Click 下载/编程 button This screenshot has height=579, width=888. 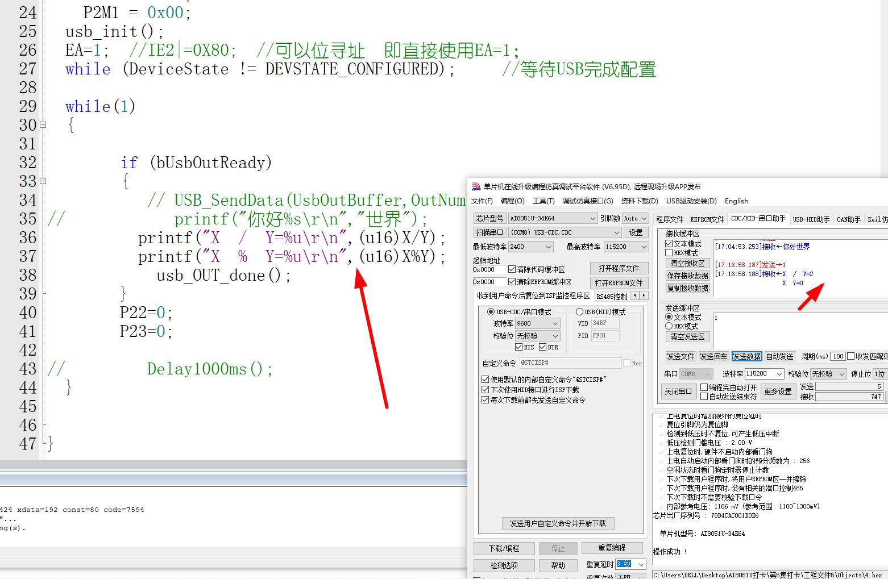[504, 548]
